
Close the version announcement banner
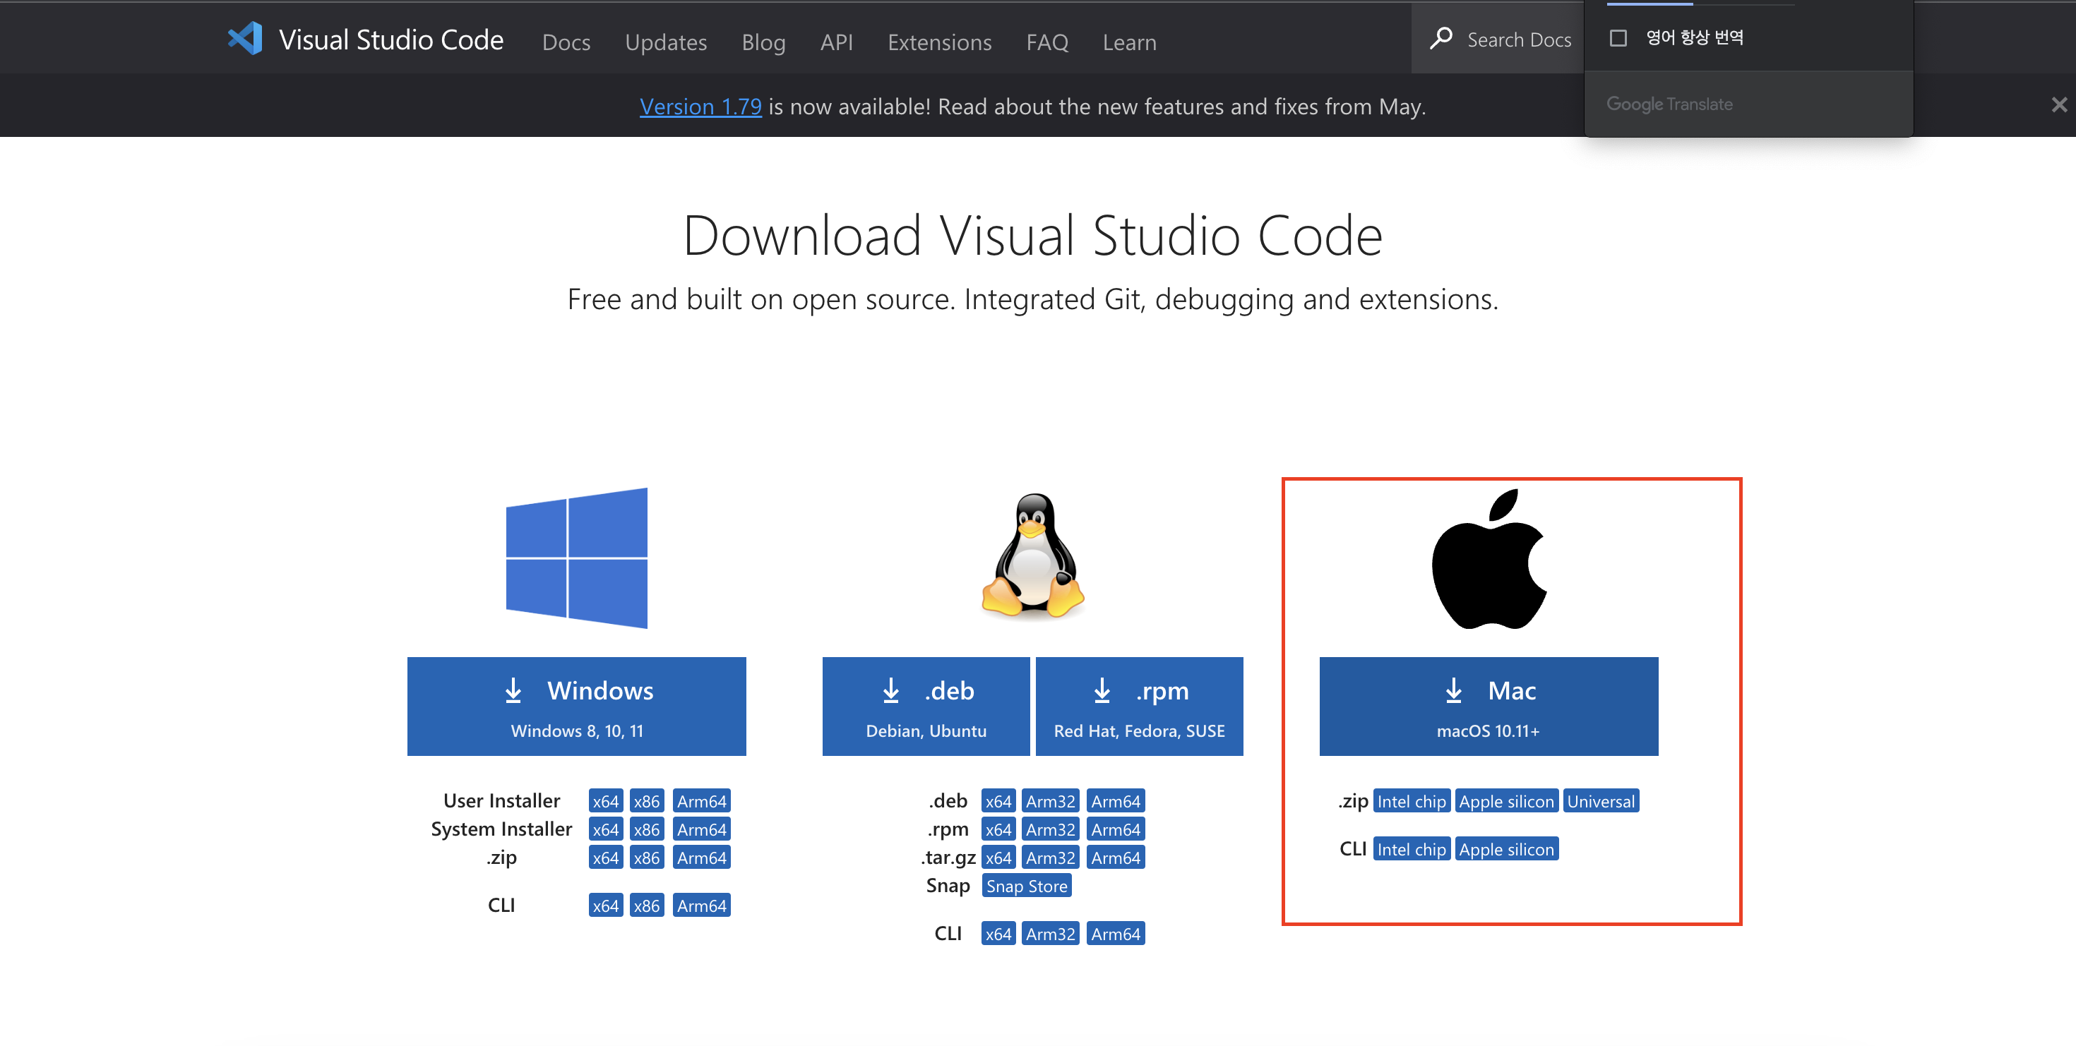(2058, 104)
